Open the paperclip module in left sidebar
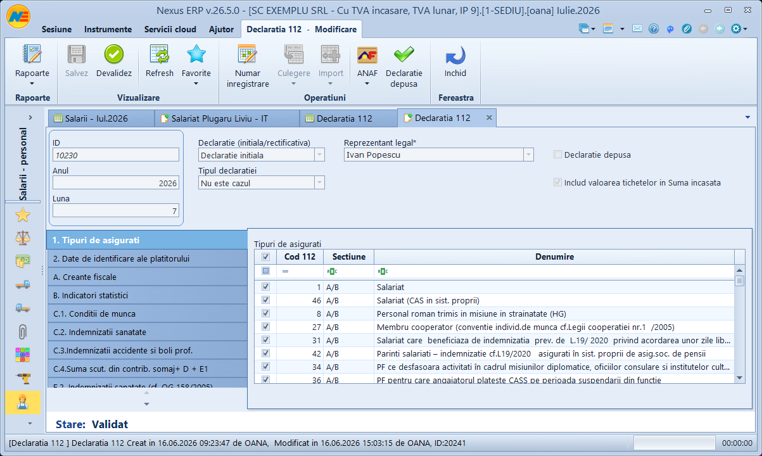 point(23,331)
